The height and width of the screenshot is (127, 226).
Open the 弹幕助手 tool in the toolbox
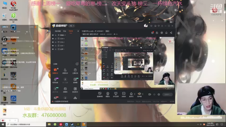click(x=55, y=71)
